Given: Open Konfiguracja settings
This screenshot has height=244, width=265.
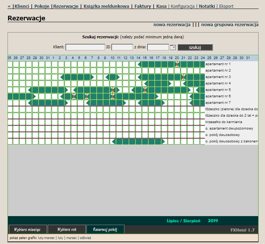Looking at the screenshot, I should point(183,6).
